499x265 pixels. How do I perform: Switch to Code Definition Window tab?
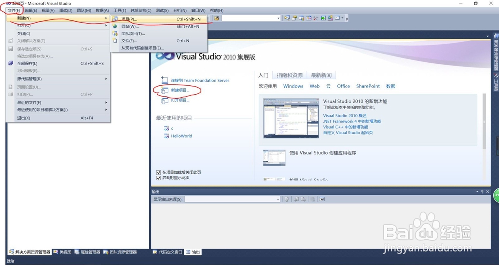167,252
